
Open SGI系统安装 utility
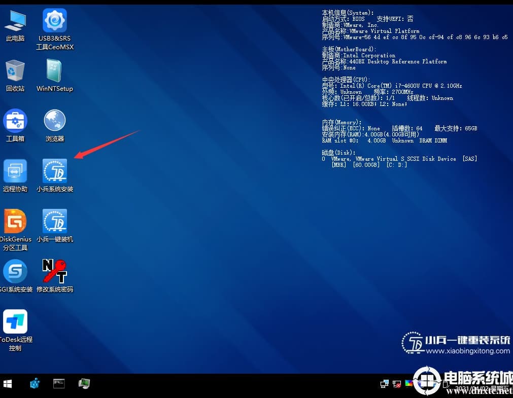[16, 274]
